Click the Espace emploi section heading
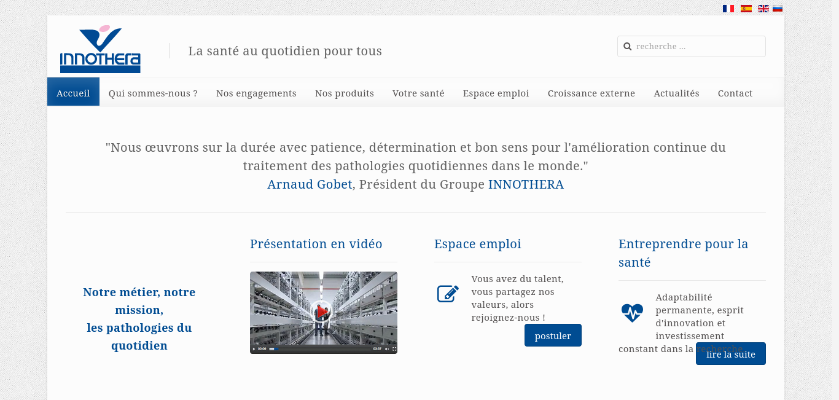 coord(478,244)
